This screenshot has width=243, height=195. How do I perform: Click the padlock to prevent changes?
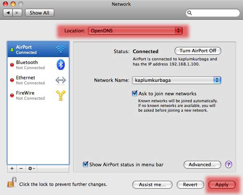click(12, 182)
